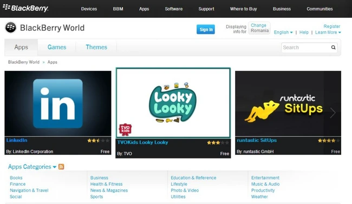This screenshot has width=352, height=204.
Task: Open the Software menu in top navigation
Action: pos(173,9)
